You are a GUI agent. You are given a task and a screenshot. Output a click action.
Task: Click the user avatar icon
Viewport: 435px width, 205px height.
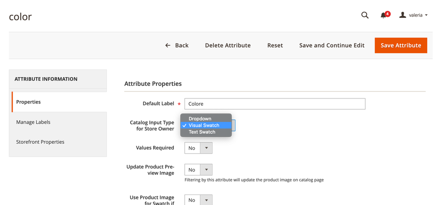402,15
